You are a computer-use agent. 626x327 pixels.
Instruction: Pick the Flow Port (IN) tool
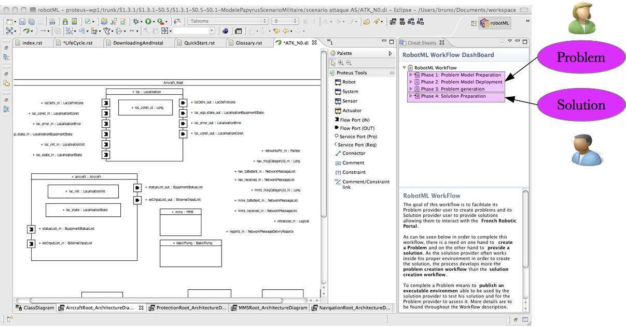[352, 120]
